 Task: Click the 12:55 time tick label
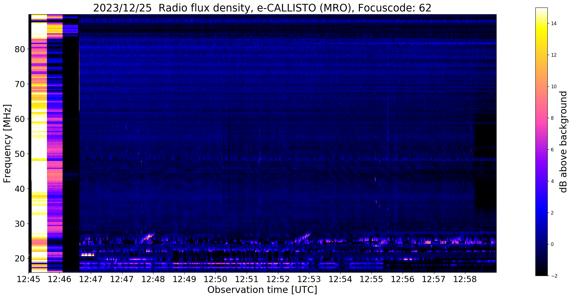(x=371, y=279)
